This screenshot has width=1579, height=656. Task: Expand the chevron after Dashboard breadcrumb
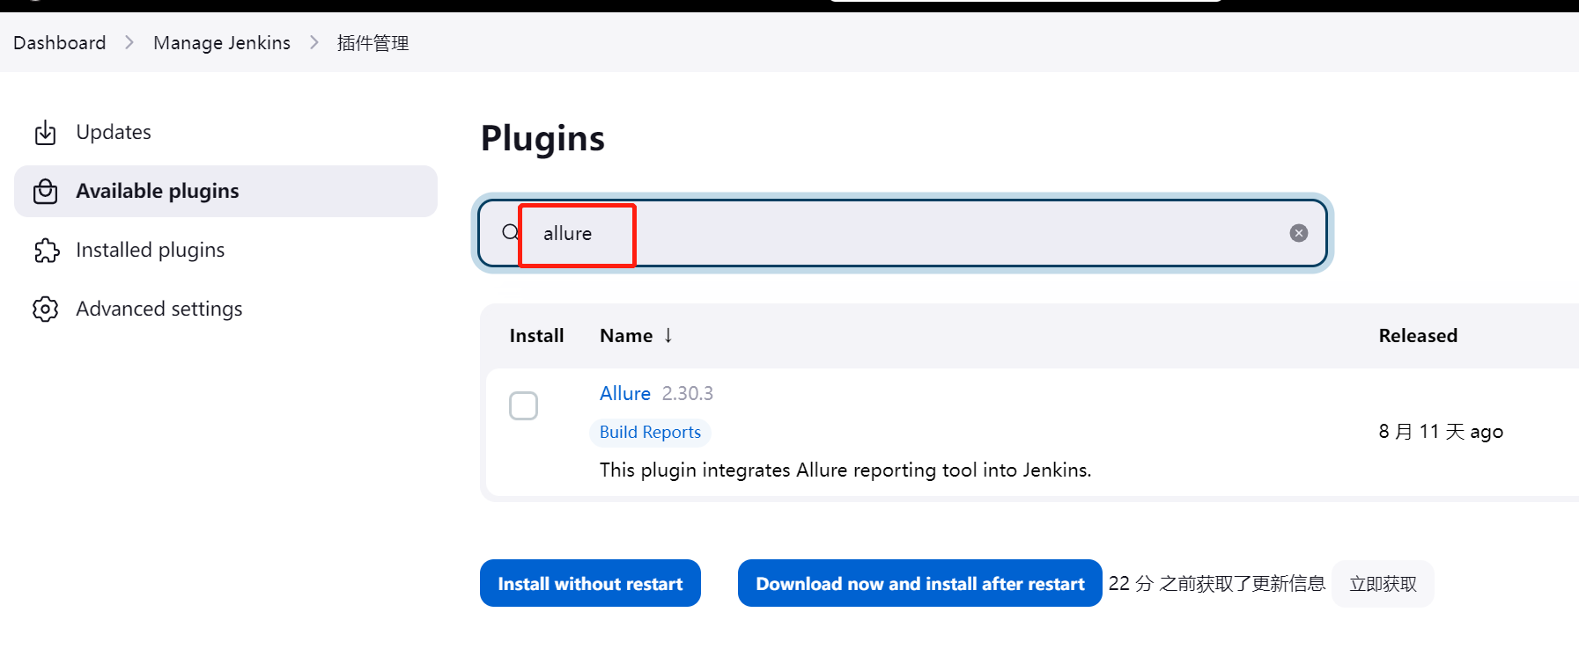(x=129, y=43)
